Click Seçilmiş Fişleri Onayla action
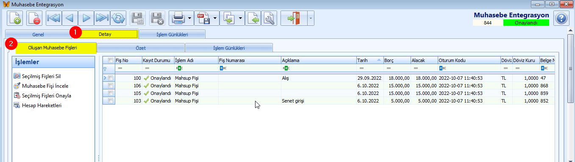This screenshot has height=162, width=575. point(46,95)
